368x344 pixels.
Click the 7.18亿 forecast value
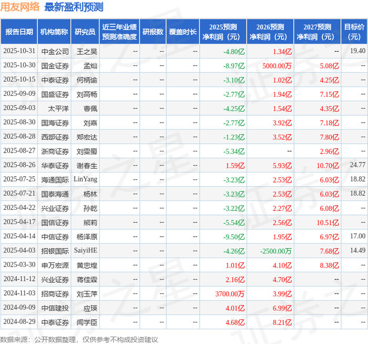tap(330, 123)
